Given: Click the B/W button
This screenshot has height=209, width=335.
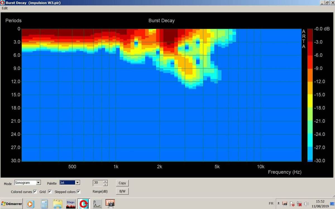Looking at the screenshot, I should point(122,191).
